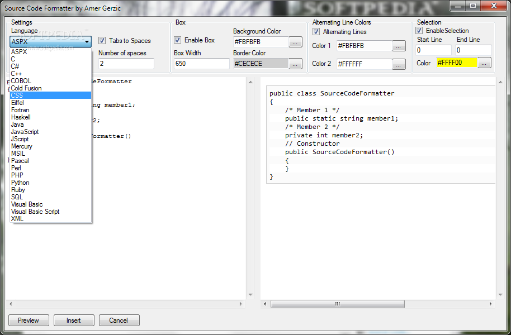Image resolution: width=511 pixels, height=335 pixels.
Task: Select PHP language option
Action: tap(50, 175)
